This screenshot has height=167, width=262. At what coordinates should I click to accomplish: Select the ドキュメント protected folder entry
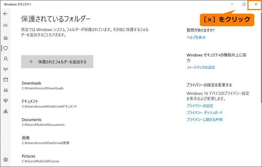[x=49, y=104]
